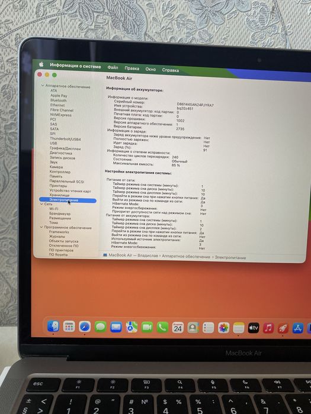Screen dimensions: 311x414
Task: Select Контроллер in the sidebar
Action: [x=60, y=172]
